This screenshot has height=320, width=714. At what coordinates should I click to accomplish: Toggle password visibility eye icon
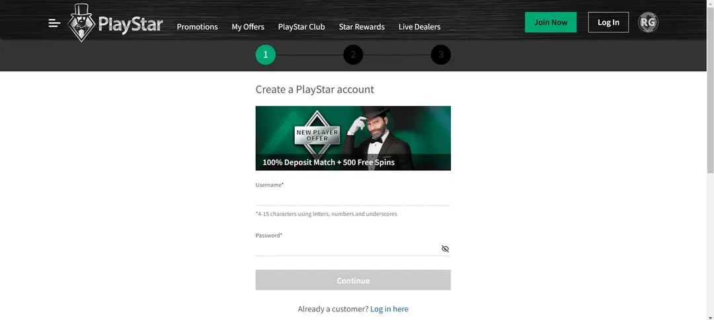tap(445, 249)
